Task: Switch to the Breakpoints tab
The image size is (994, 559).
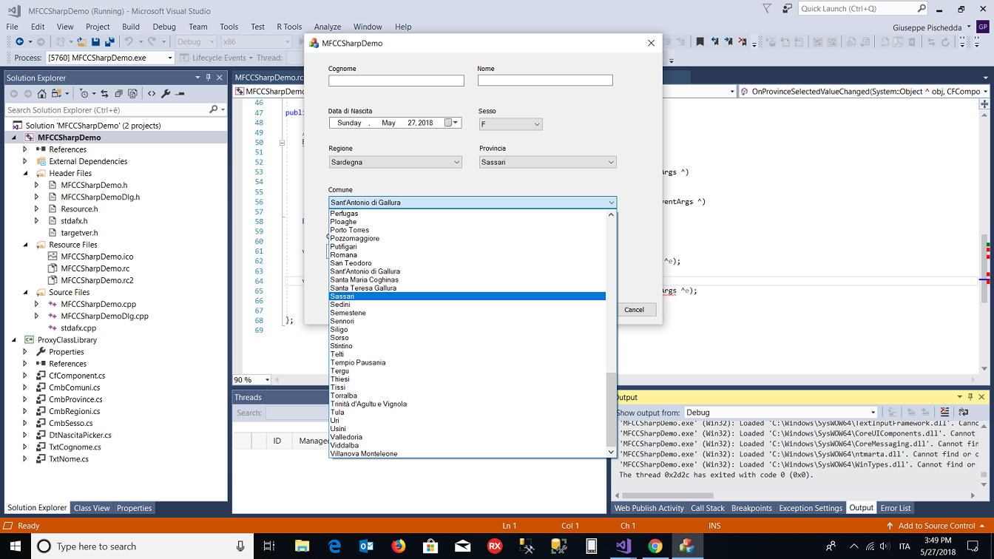Action: tap(751, 508)
